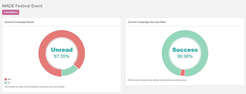Click the number of reads description text
This screenshot has width=246, height=94.
tap(35, 87)
